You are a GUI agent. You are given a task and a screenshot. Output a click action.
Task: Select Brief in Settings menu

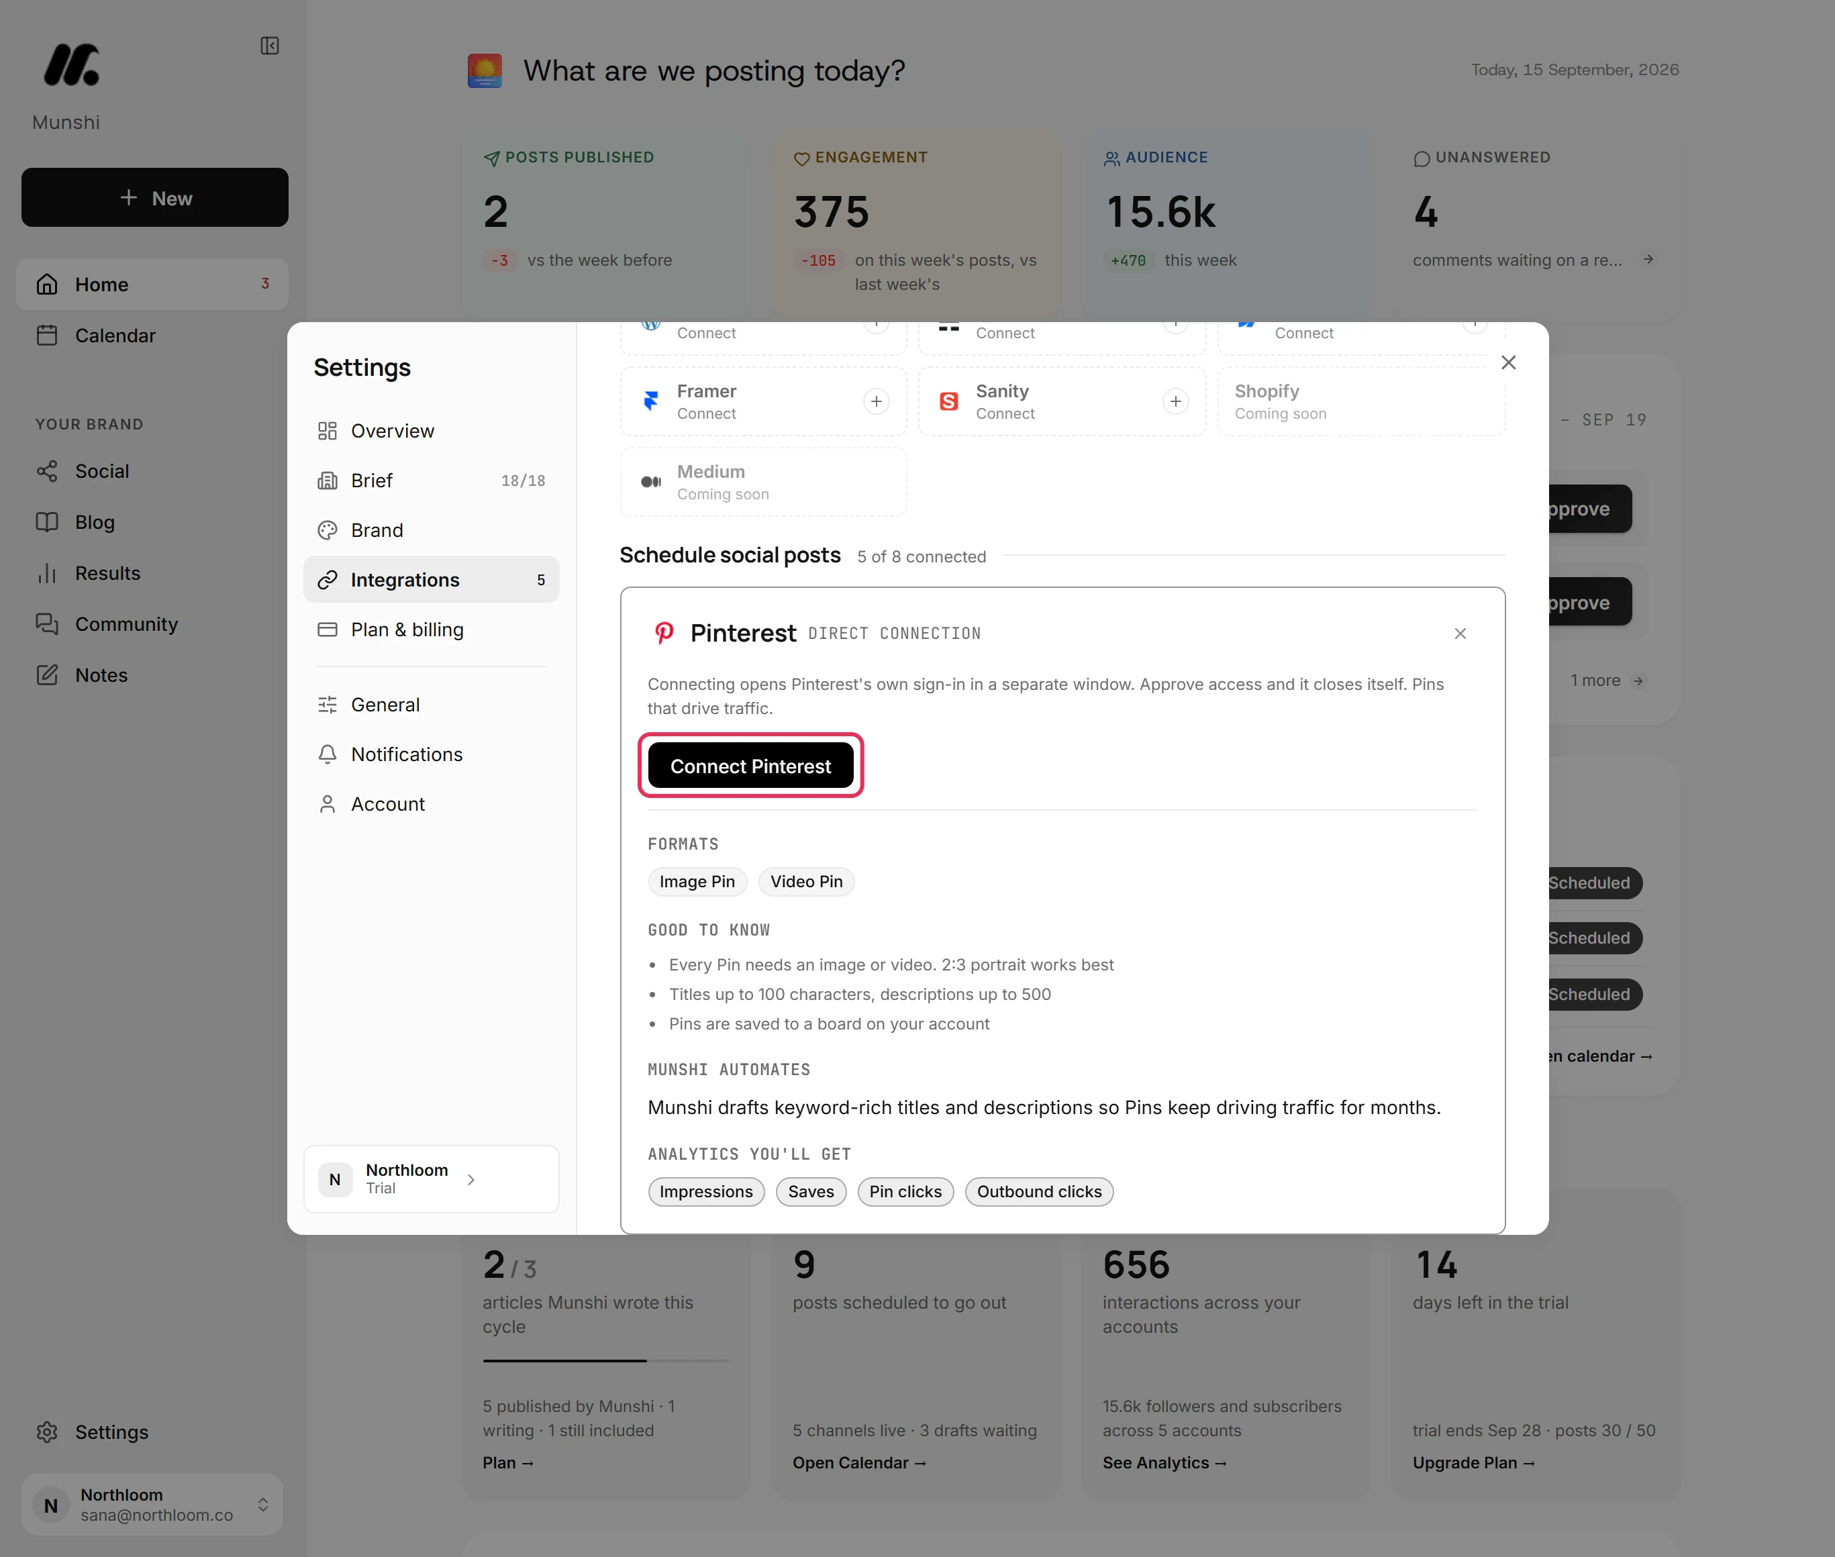tap(431, 480)
